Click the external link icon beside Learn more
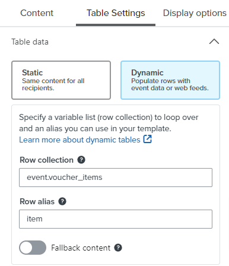 coord(148,139)
